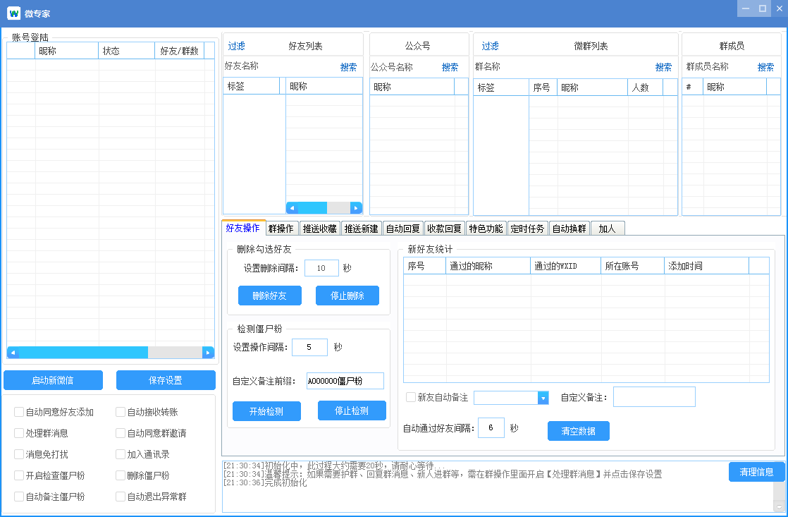The width and height of the screenshot is (788, 517).
Task: Click 清空数据 button
Action: click(579, 431)
